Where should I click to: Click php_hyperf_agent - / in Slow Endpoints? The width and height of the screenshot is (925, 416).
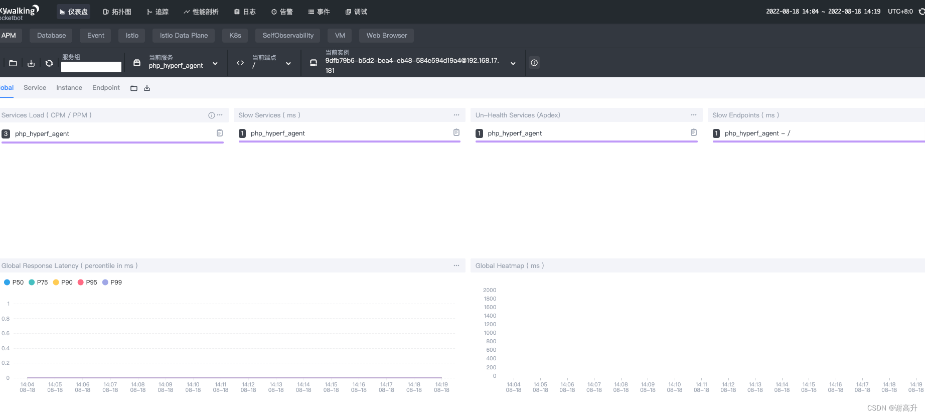tap(757, 133)
